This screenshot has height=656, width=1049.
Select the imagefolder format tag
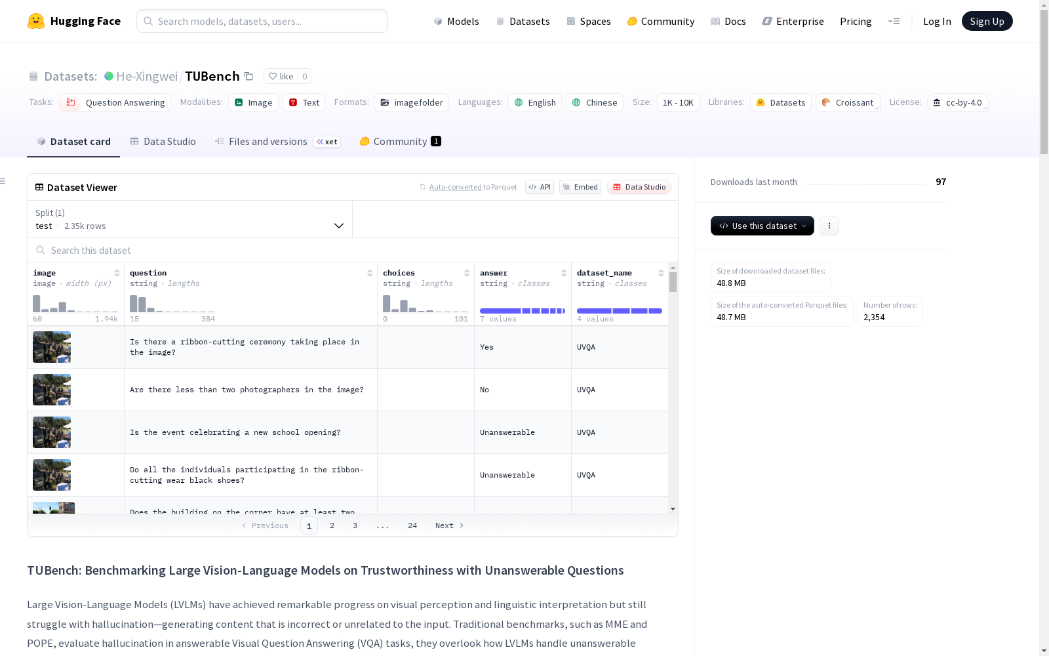pyautogui.click(x=412, y=102)
